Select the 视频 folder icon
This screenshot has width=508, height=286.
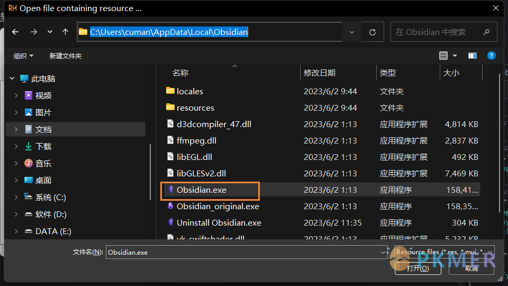point(29,95)
